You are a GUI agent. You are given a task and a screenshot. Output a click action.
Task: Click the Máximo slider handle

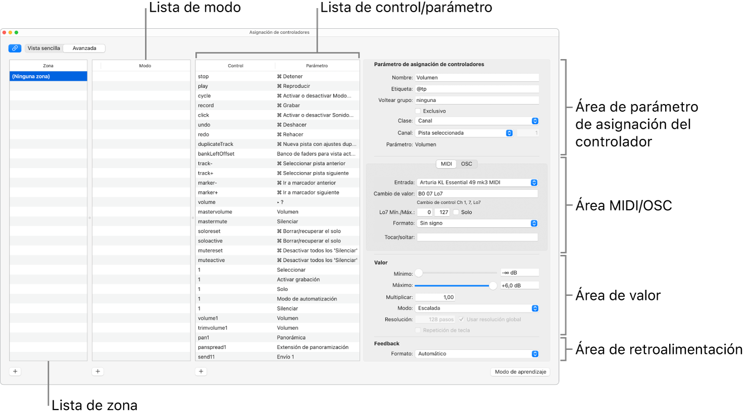pyautogui.click(x=493, y=286)
